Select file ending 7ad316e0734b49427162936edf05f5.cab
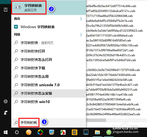 pos(113,109)
